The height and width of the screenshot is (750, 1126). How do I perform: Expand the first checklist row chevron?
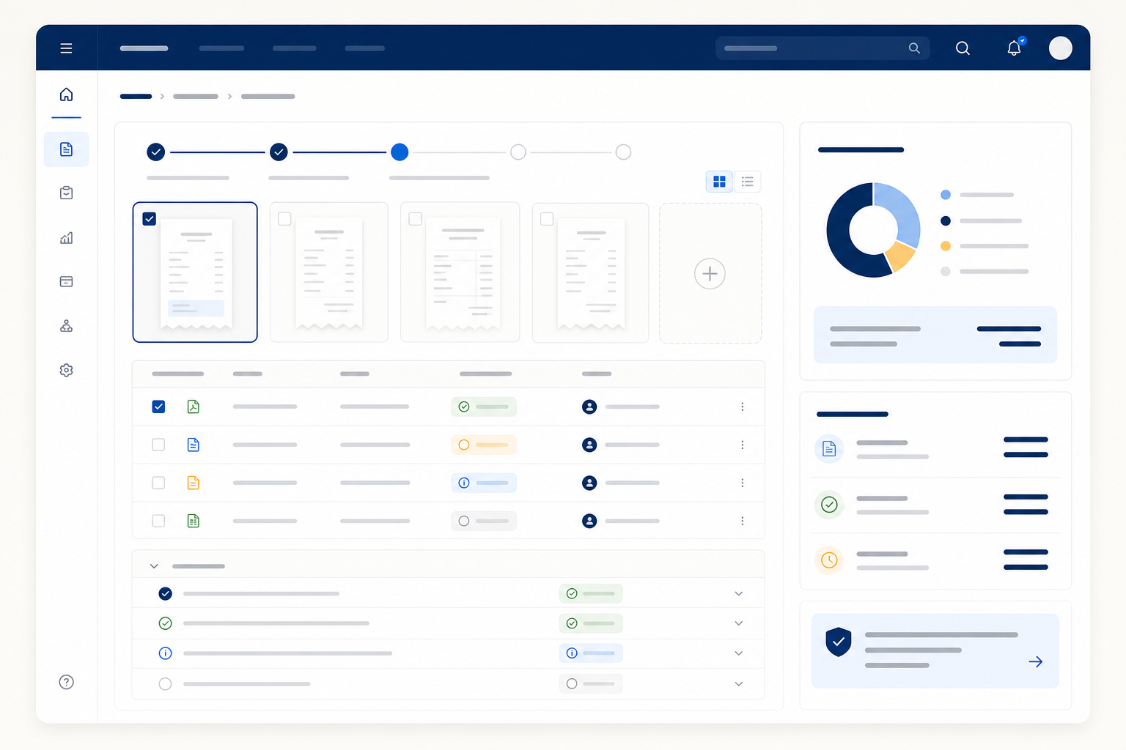click(738, 594)
